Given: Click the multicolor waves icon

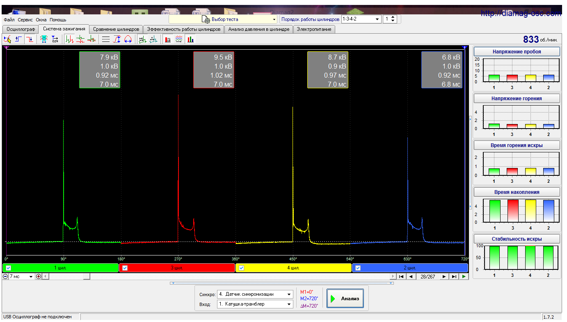Looking at the screenshot, I should tap(179, 39).
